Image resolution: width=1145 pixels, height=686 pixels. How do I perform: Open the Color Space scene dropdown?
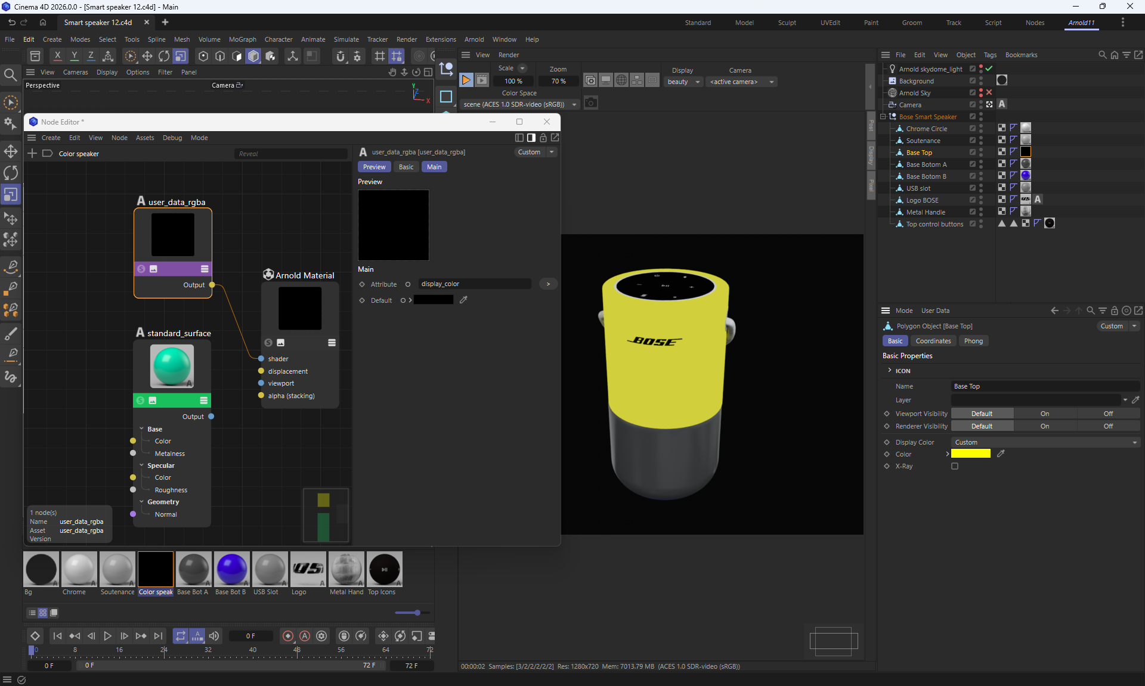[x=520, y=104]
